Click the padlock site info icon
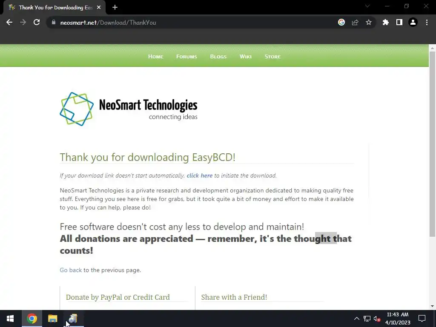Image resolution: width=436 pixels, height=327 pixels. pyautogui.click(x=54, y=23)
